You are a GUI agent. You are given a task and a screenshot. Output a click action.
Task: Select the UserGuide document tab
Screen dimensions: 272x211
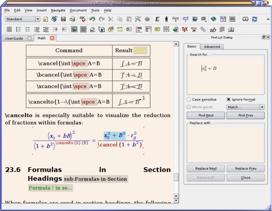pyautogui.click(x=14, y=38)
